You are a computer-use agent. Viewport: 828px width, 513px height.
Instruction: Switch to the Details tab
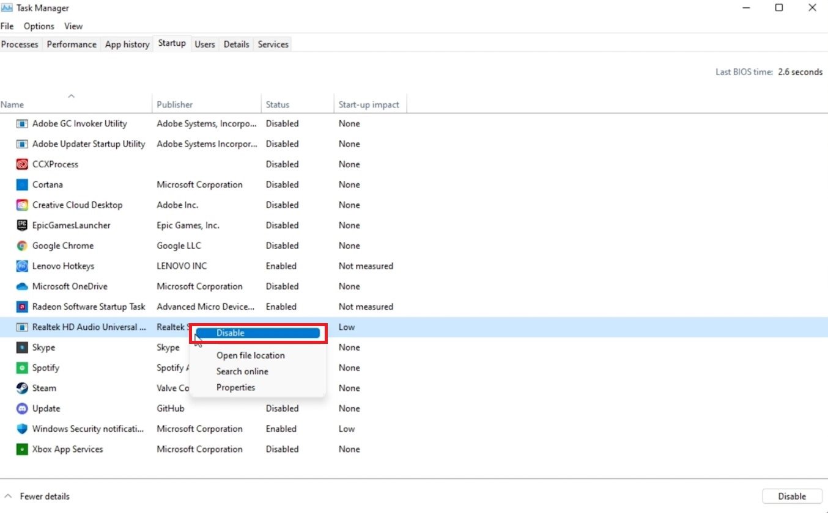[x=237, y=44]
